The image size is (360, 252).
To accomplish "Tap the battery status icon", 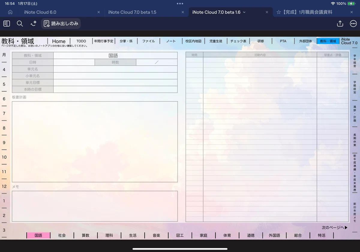I will pos(351,4).
